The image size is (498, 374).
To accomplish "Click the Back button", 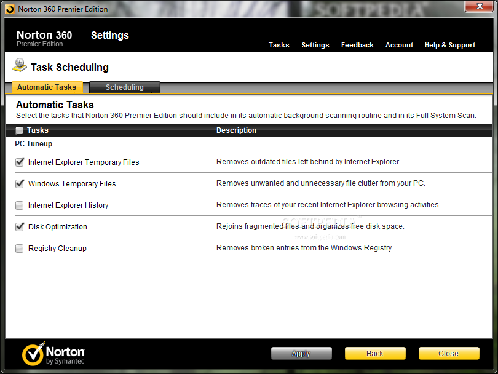I will (375, 353).
